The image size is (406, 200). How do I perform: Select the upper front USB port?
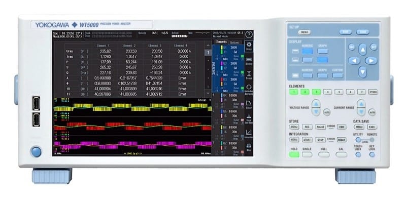(x=36, y=103)
